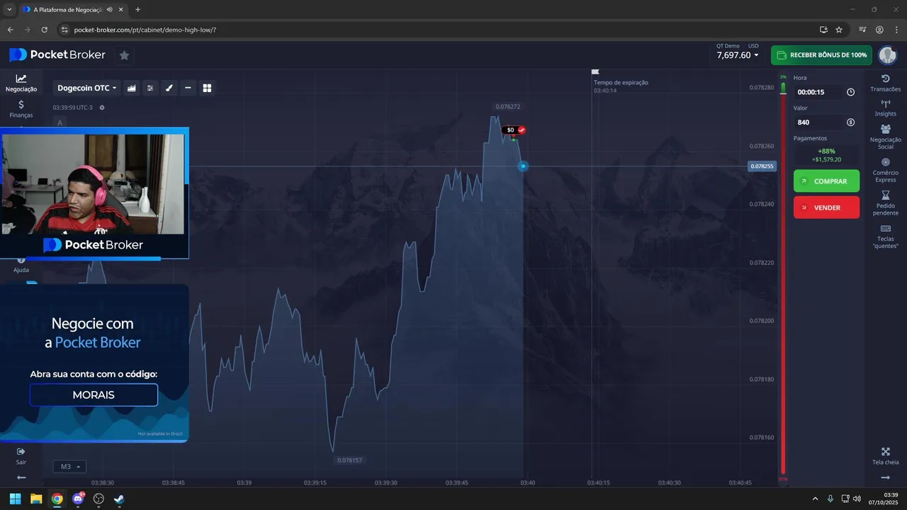This screenshot has width=907, height=510.
Task: Click the horizontal line tool icon
Action: [188, 88]
